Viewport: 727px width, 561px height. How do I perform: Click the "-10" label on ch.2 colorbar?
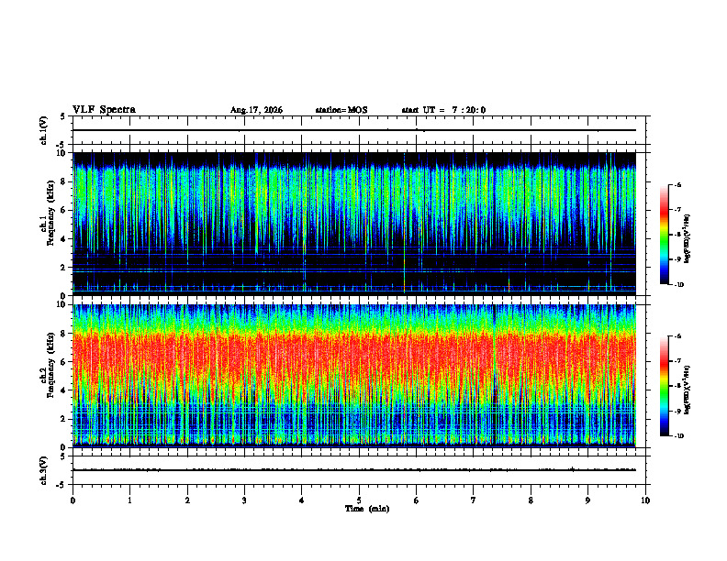click(679, 436)
